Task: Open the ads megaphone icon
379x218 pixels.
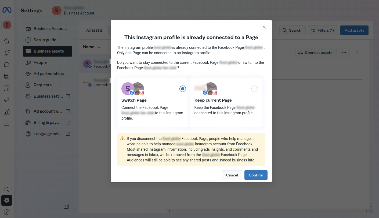Action: (7, 100)
